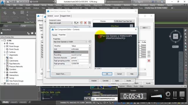The height and width of the screenshot is (105, 188).
Task: Expand the Surfaces tree node
Action: (x=5, y=52)
